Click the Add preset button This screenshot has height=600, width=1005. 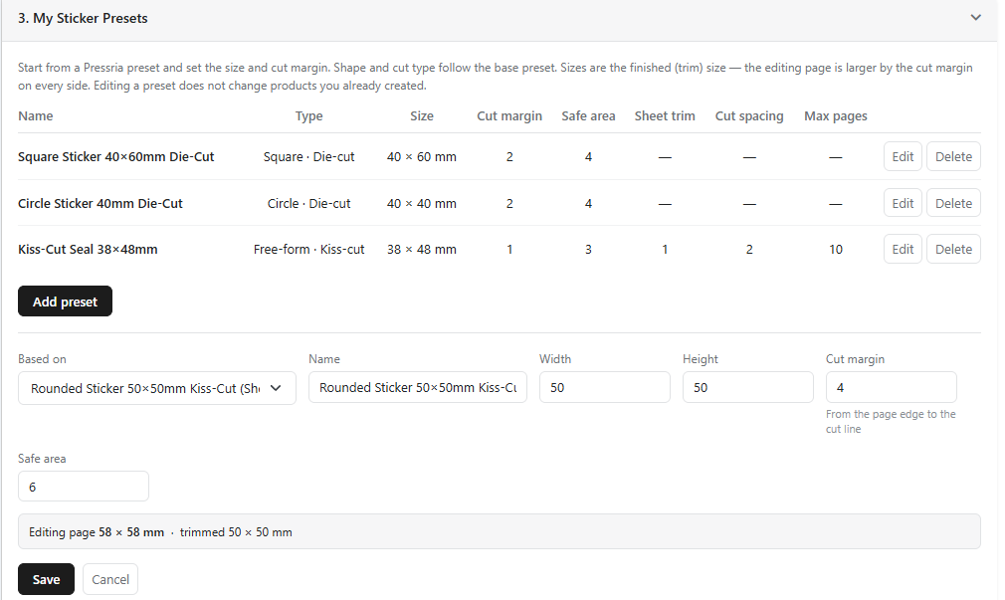point(65,301)
